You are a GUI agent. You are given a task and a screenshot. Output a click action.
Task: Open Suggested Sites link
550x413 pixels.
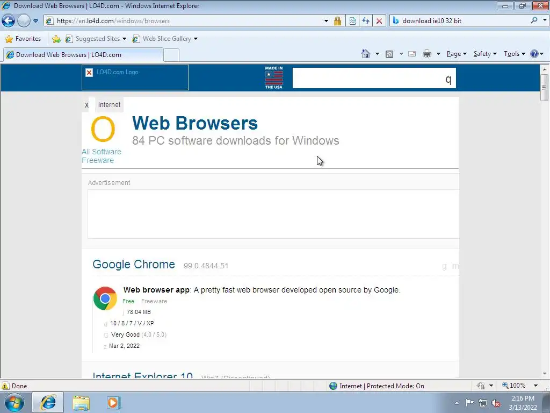95,39
